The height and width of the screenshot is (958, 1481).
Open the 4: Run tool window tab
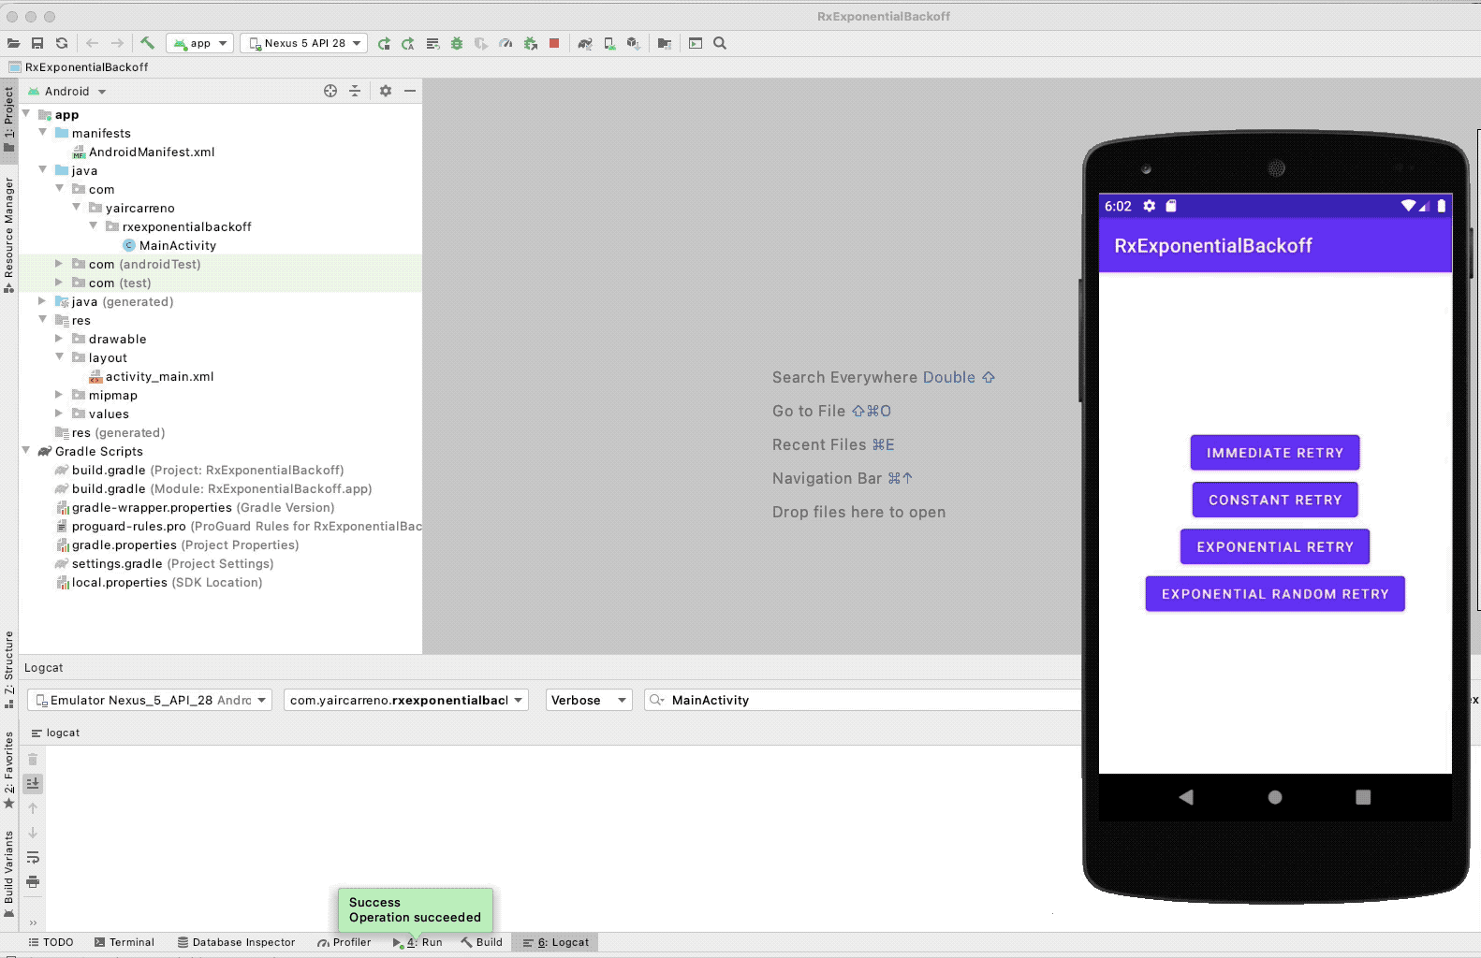coord(418,942)
